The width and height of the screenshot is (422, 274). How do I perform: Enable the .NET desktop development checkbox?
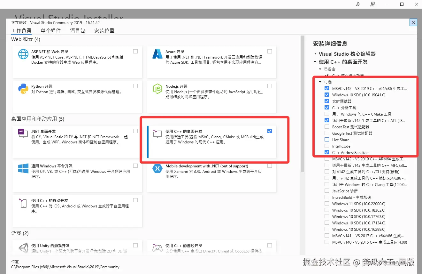click(135, 131)
